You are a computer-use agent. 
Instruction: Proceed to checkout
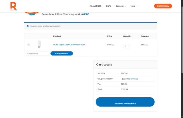pyautogui.click(x=125, y=102)
